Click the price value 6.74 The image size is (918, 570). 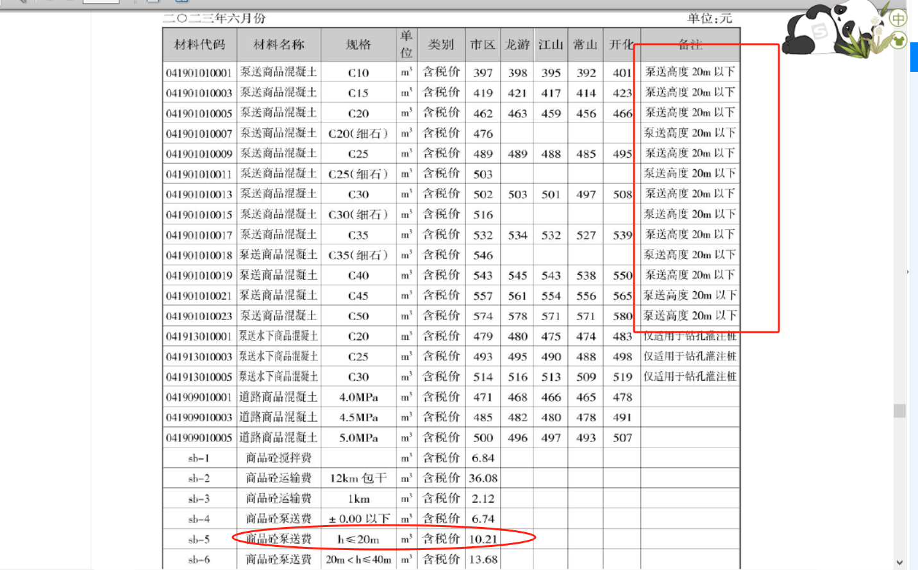(x=483, y=519)
